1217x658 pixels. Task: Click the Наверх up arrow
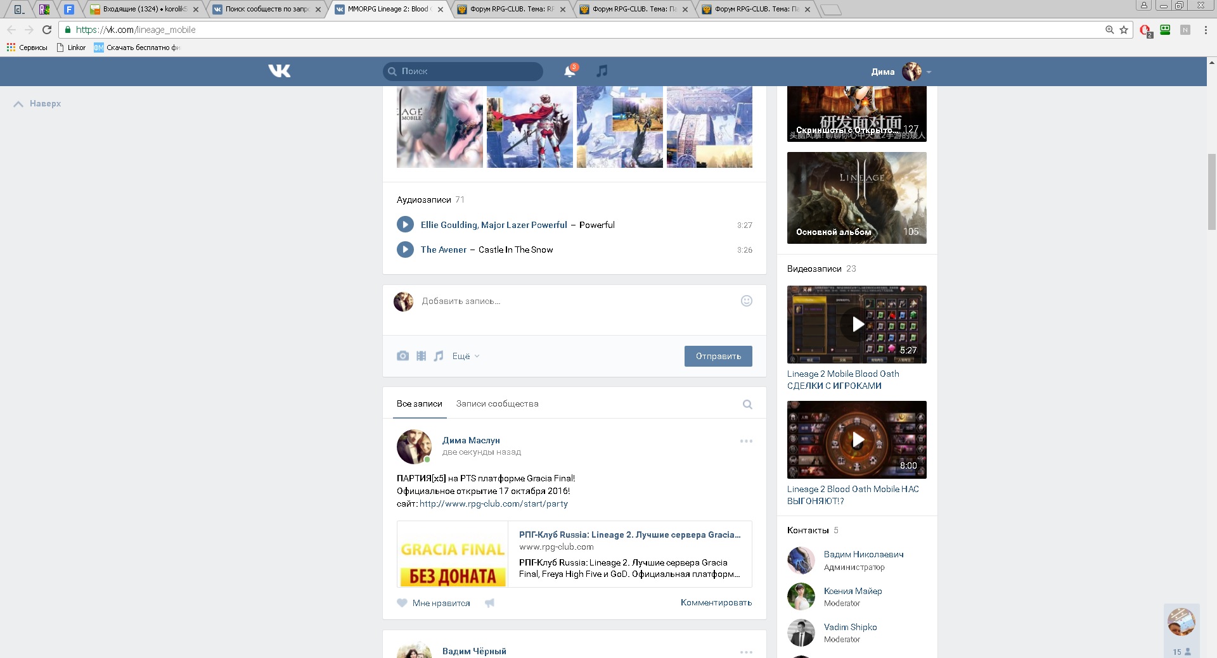point(18,104)
